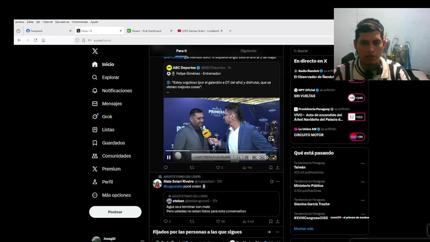The image size is (430, 242).
Task: Reload the page in browser toolbar
Action: [x=35, y=40]
